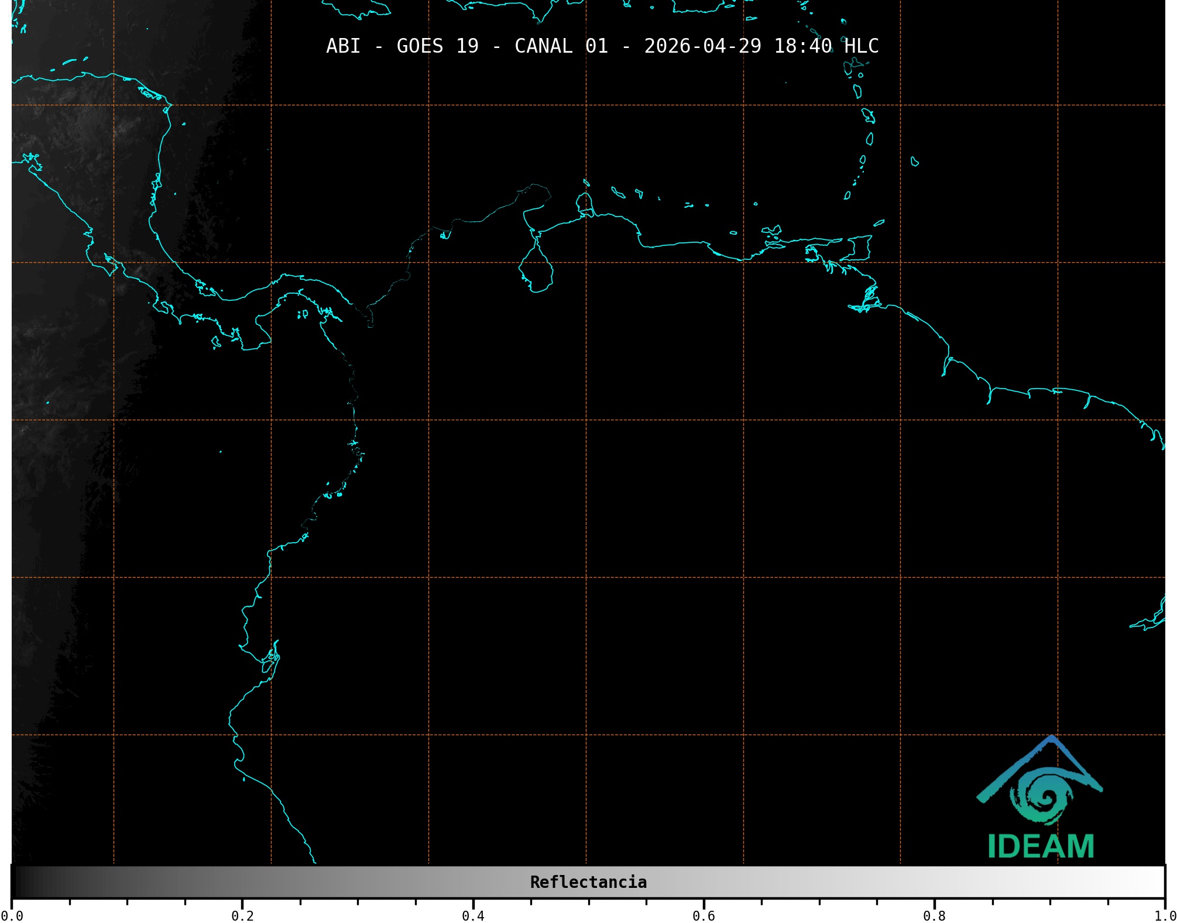Click the 18:40 HLC time in header
This screenshot has width=1177, height=923.
[826, 46]
